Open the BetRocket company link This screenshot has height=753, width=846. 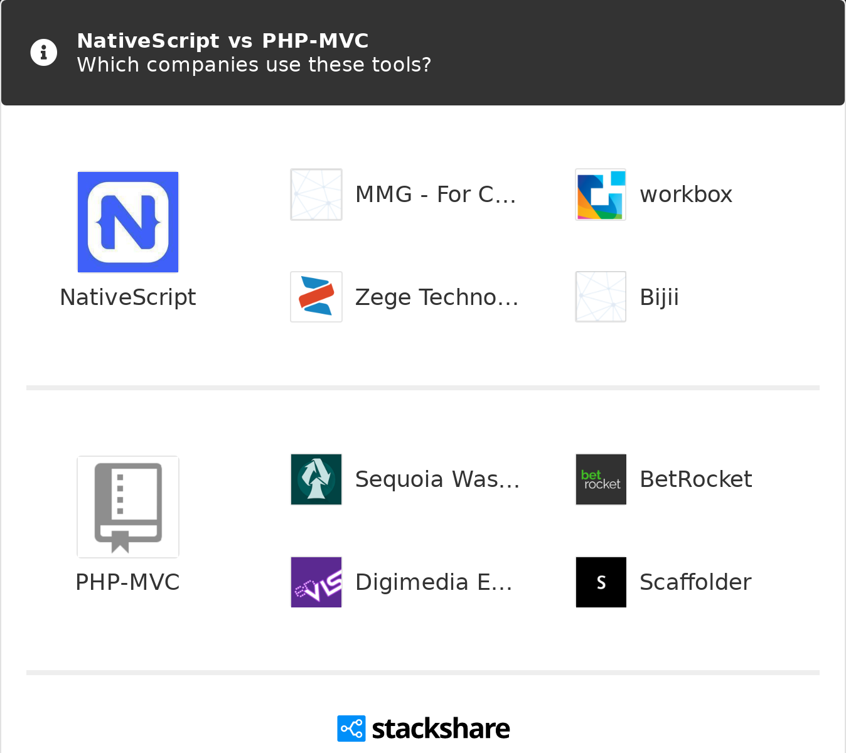(695, 479)
